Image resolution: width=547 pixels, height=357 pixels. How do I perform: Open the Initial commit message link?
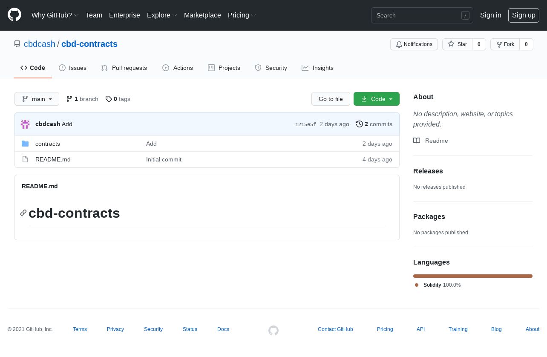click(164, 159)
